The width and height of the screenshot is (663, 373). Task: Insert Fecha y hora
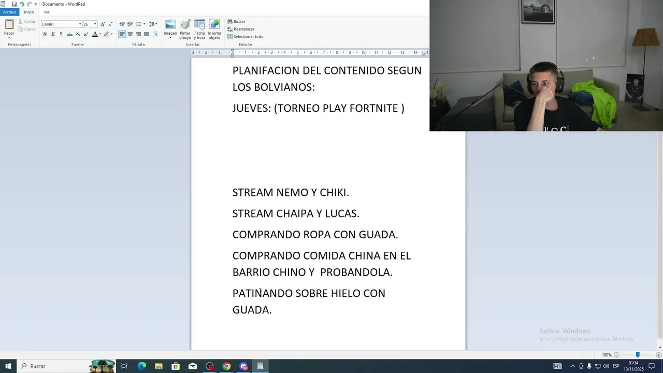tap(199, 30)
